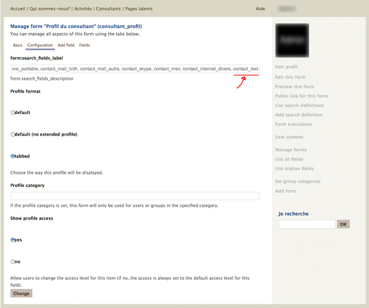369x308 pixels.
Task: Set Show profile access to "yes"
Action: [13, 240]
